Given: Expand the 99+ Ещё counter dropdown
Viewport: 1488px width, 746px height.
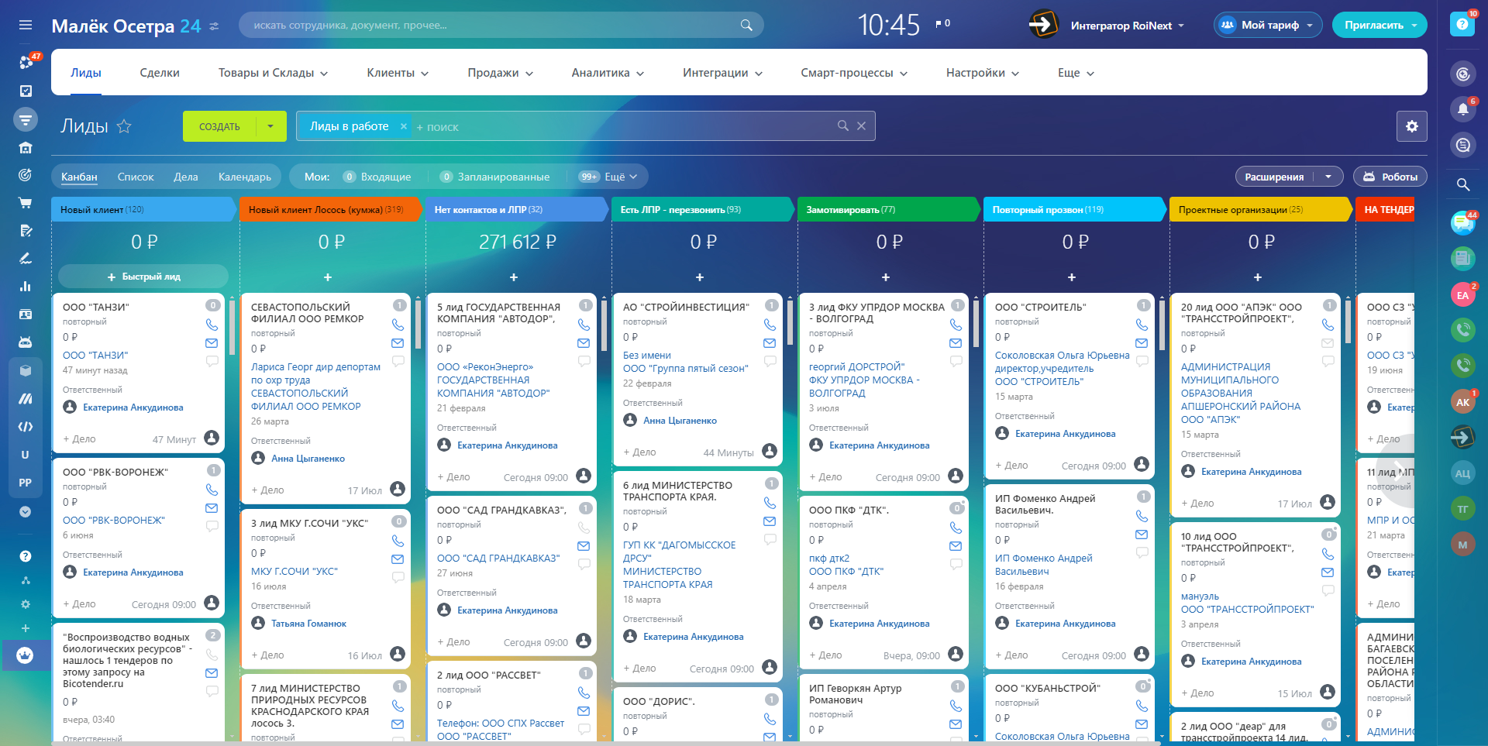Looking at the screenshot, I should [608, 177].
